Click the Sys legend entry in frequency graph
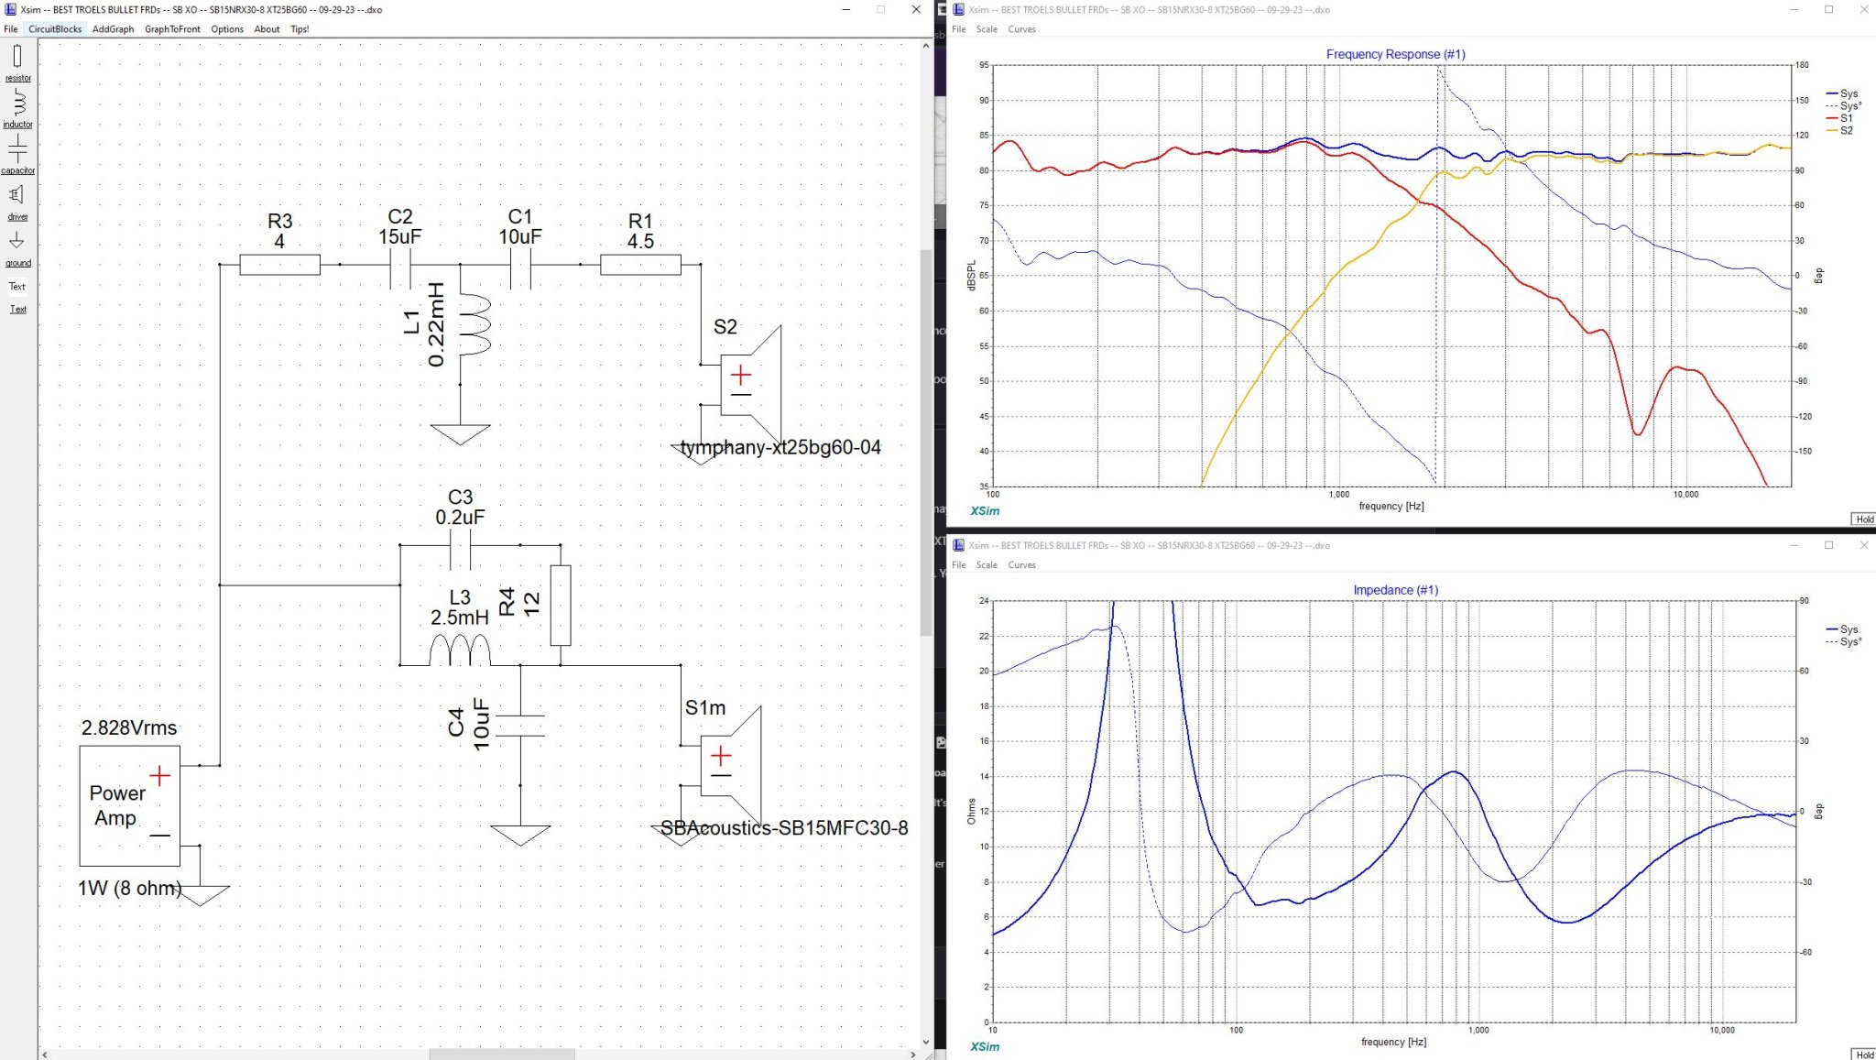 pos(1842,93)
